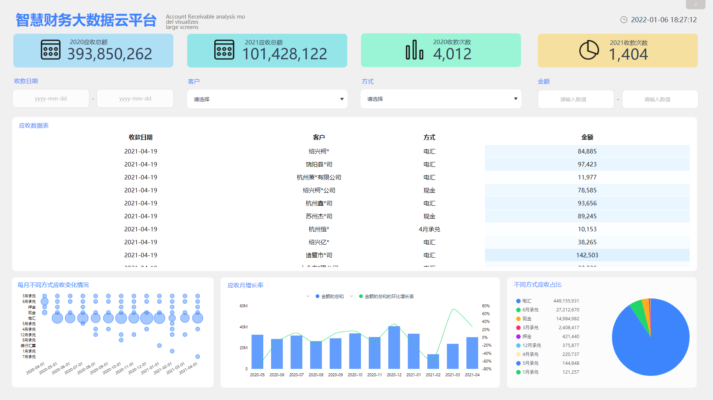Screen dimensions: 713x400
Task: Click the 金额 column header in the table
Action: (587, 137)
